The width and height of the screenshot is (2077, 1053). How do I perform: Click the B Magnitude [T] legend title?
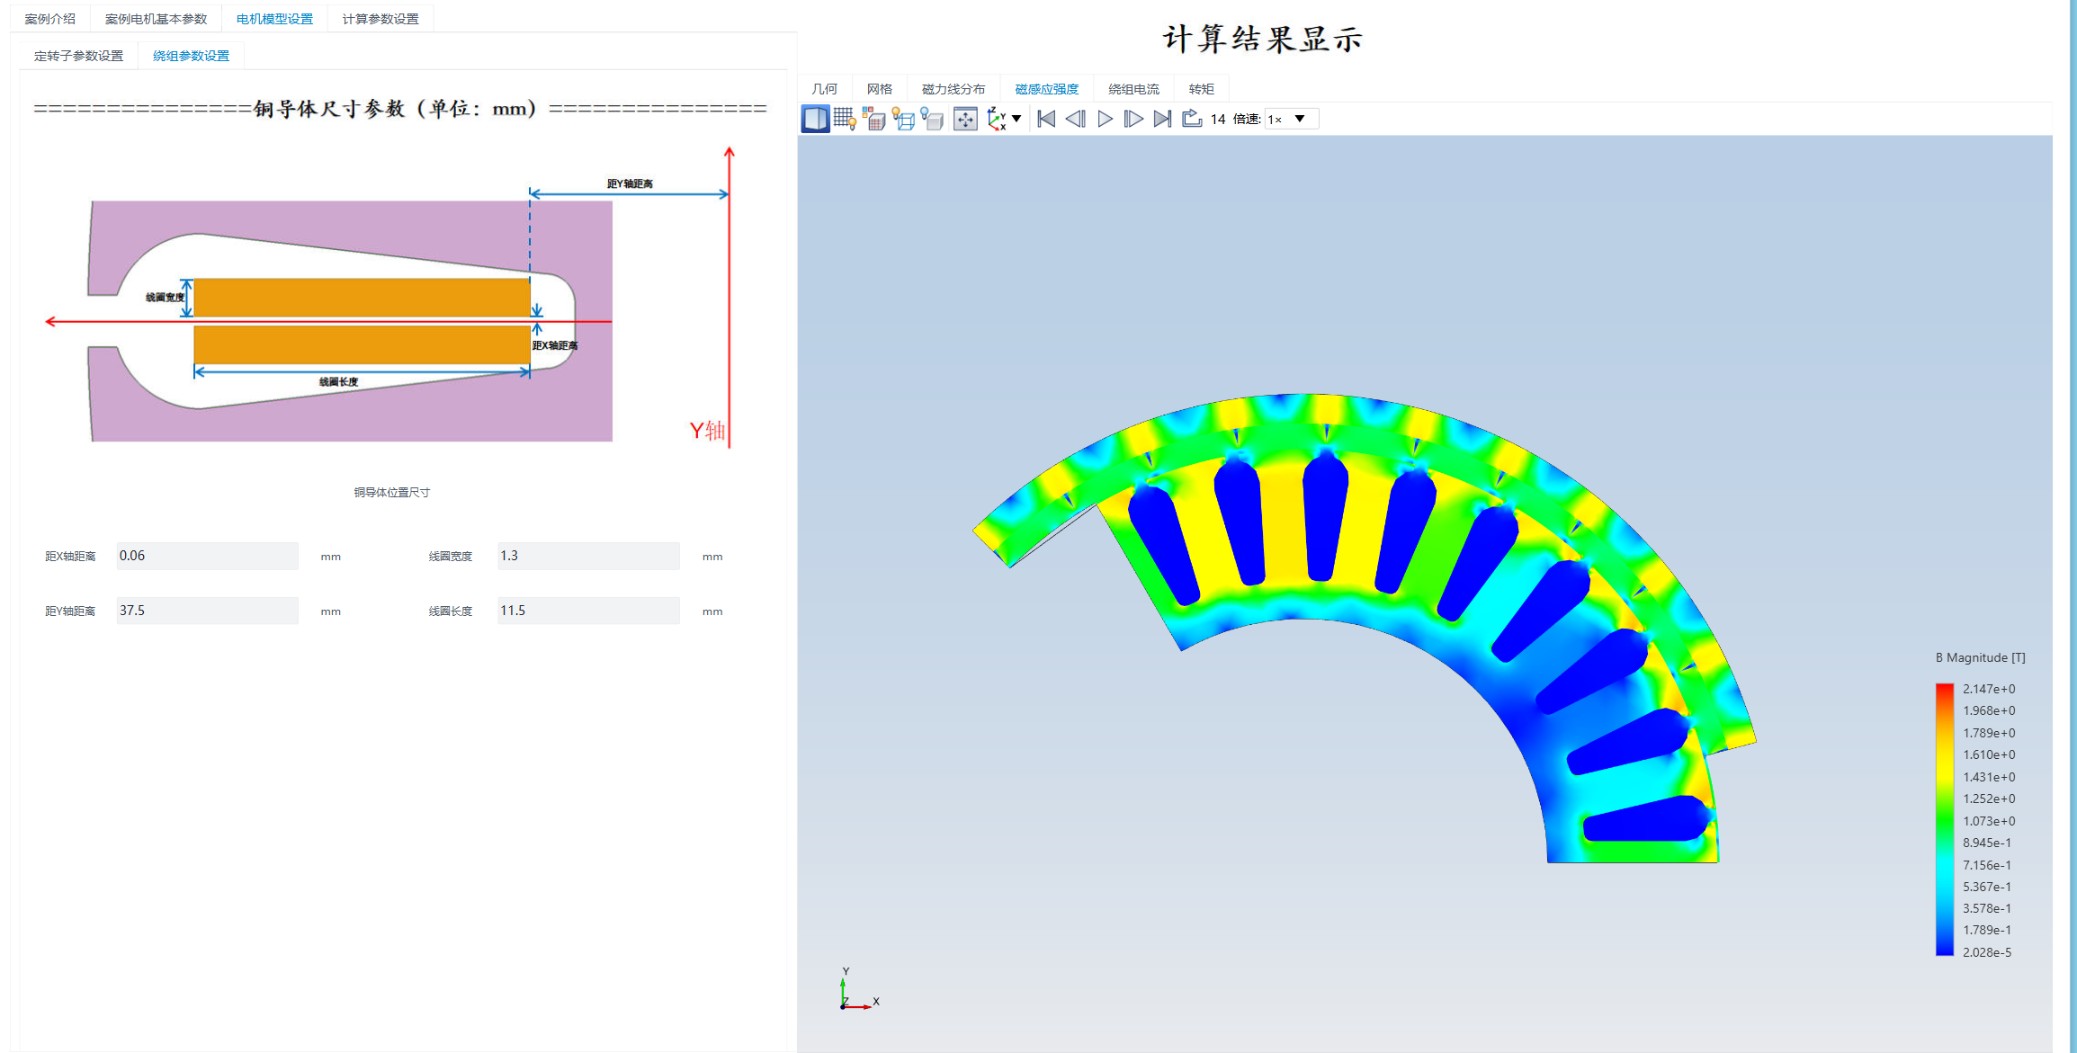[x=1981, y=657]
